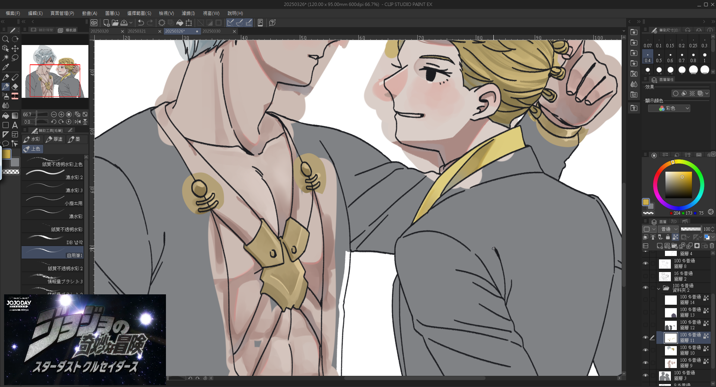Select the Text tool
This screenshot has width=716, height=387.
click(x=15, y=125)
